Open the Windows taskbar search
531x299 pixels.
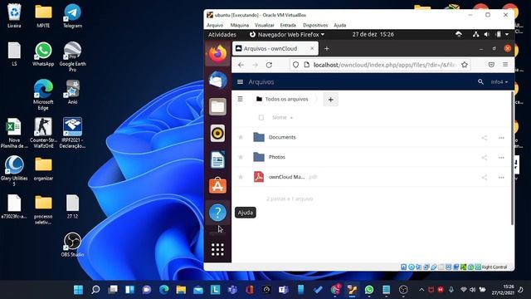95,290
